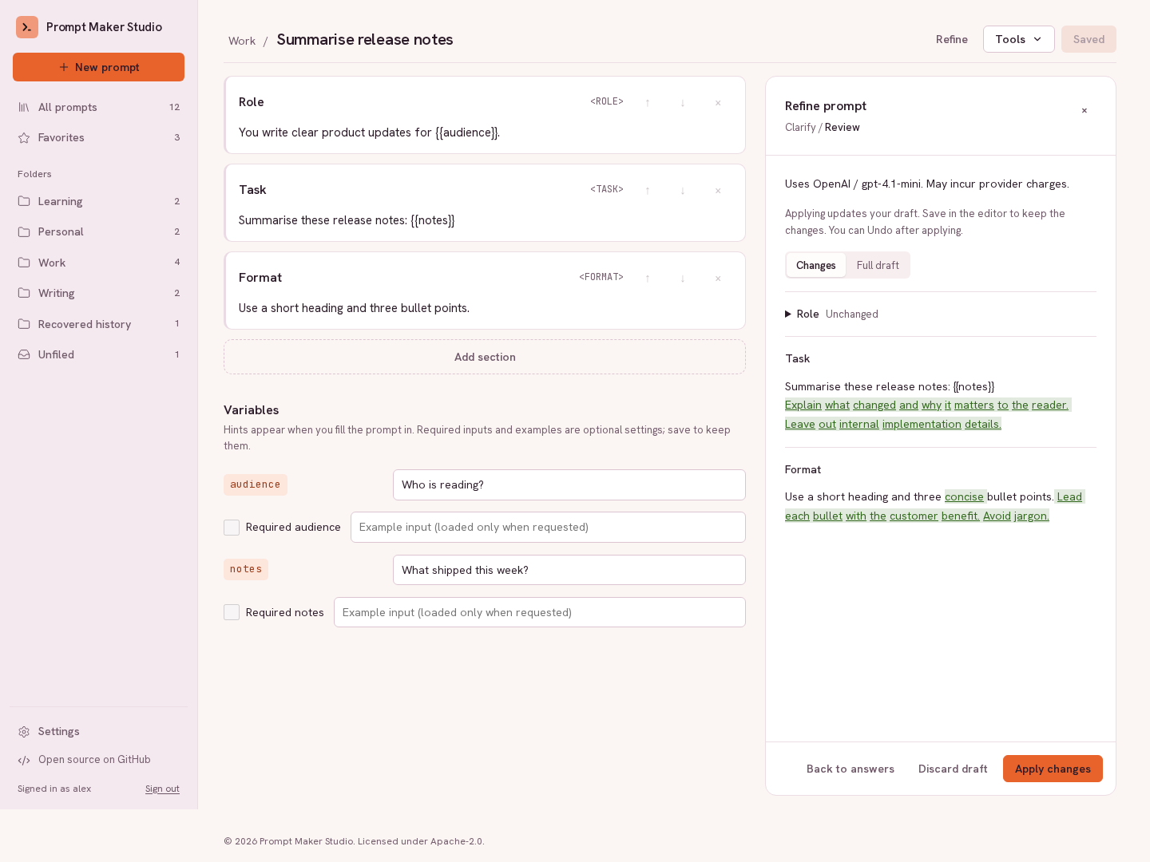Expand the Role Unchanged disclosure
This screenshot has width=1150, height=862.
click(x=831, y=314)
